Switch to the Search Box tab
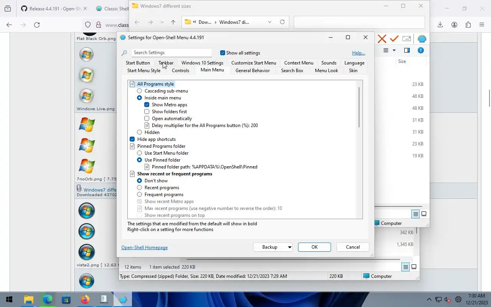 pyautogui.click(x=292, y=71)
